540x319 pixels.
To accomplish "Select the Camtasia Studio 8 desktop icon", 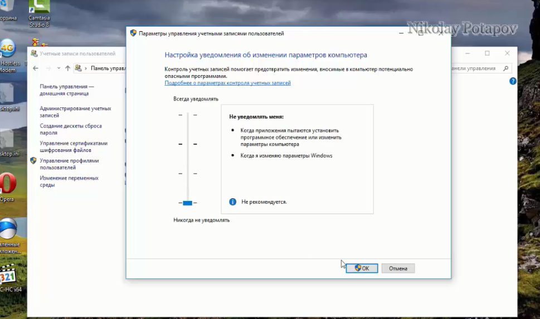I will tap(39, 14).
